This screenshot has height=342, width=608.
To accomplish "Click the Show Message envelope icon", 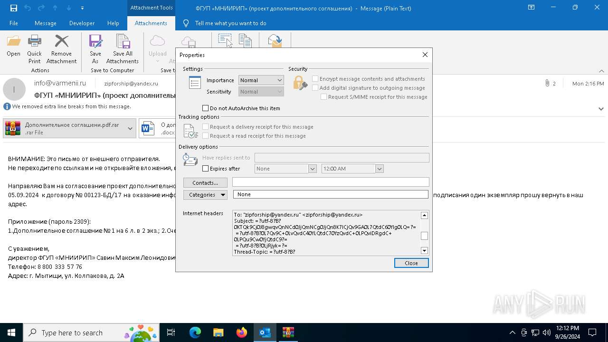I will pos(275,40).
